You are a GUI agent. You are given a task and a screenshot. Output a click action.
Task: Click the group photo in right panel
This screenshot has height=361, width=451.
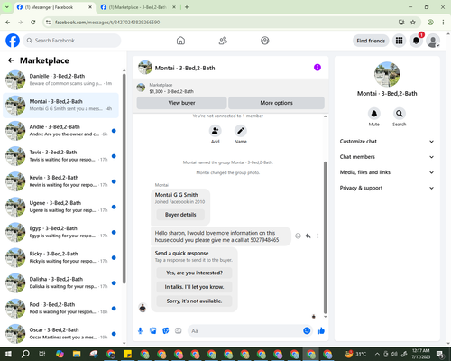[387, 74]
